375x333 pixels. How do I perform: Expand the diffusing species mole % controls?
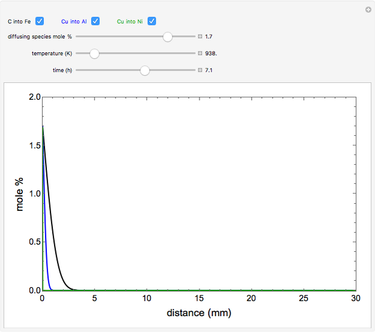point(200,37)
